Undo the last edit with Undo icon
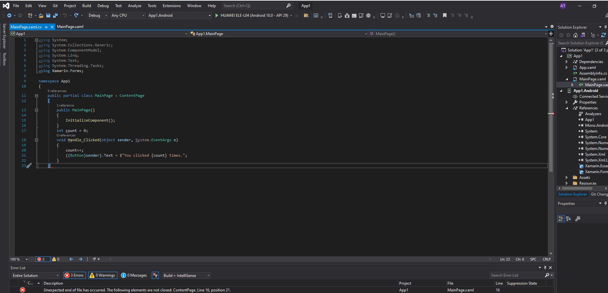The width and height of the screenshot is (608, 293). tap(65, 15)
